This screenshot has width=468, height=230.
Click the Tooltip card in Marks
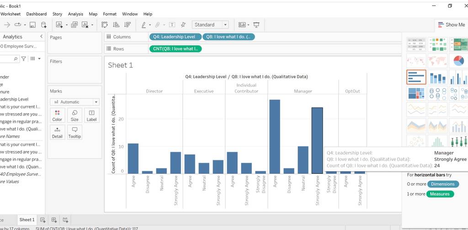(x=74, y=133)
